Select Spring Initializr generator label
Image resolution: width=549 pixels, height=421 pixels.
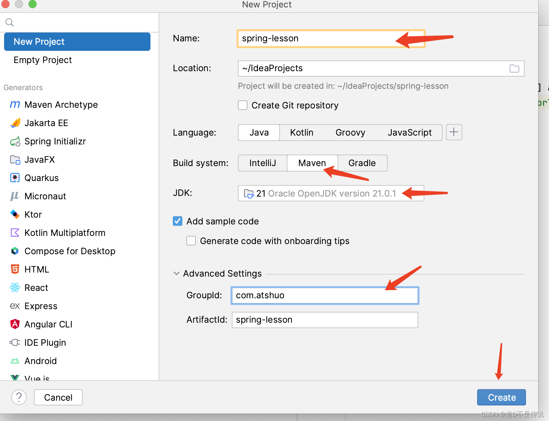55,141
